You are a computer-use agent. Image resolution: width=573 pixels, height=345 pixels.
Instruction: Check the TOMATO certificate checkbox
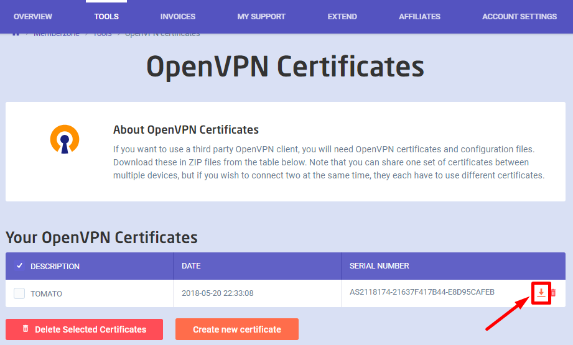coord(19,293)
